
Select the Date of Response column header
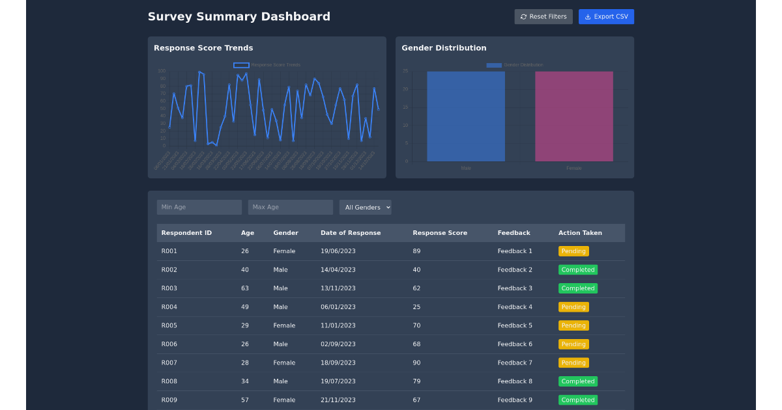pos(351,233)
